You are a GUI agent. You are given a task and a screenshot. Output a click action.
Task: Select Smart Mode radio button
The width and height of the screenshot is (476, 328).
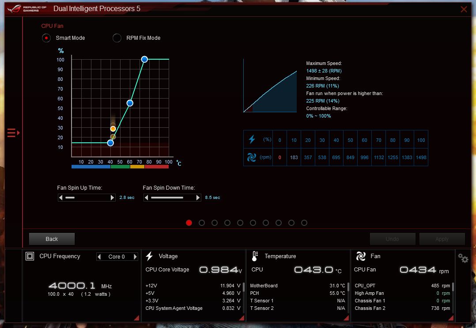(46, 38)
